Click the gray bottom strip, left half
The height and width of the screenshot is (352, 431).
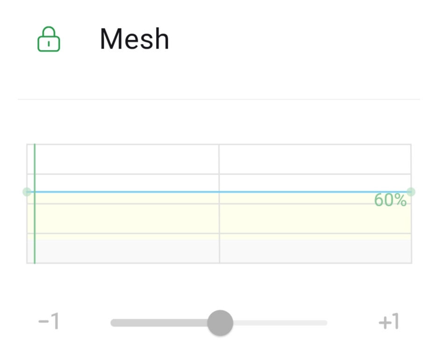pos(126,252)
